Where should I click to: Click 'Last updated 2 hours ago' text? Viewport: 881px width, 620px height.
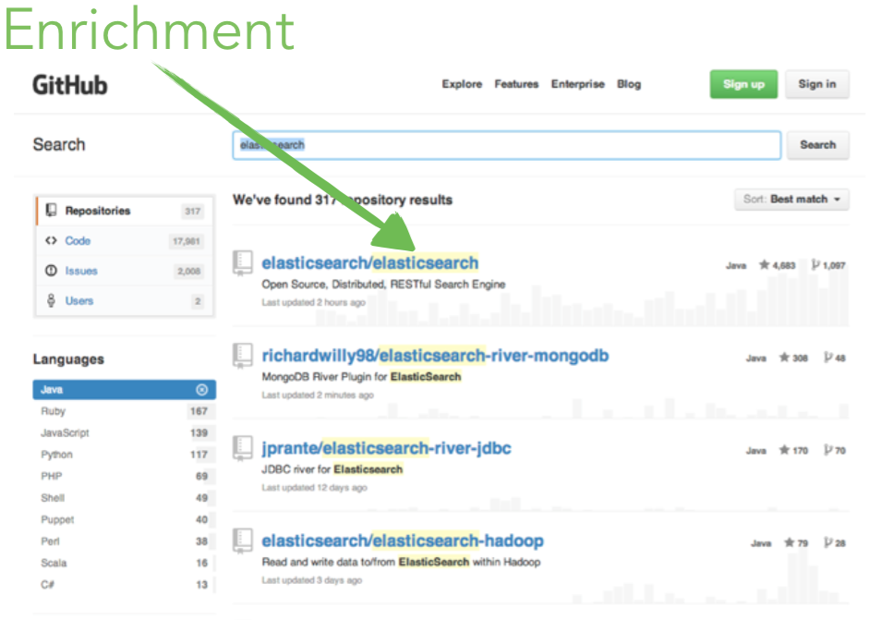[313, 302]
